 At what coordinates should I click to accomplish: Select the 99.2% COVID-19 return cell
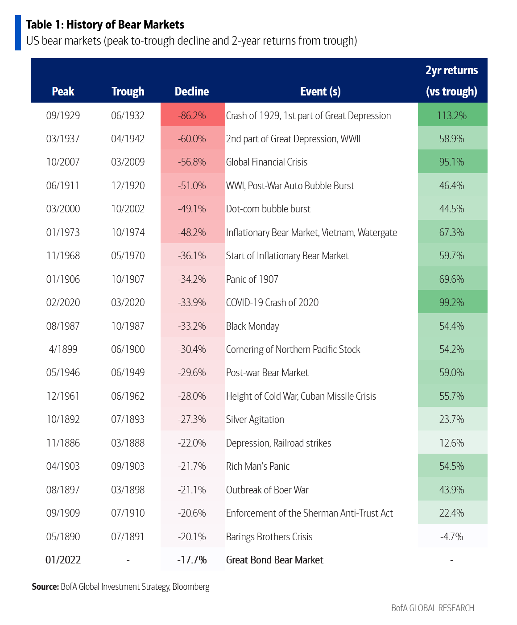452,302
